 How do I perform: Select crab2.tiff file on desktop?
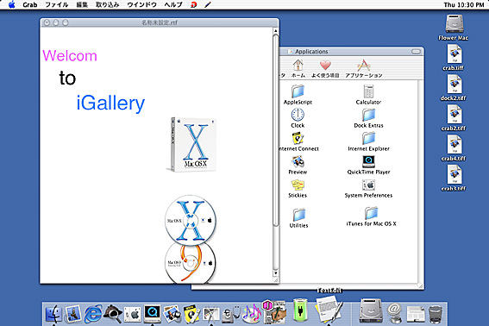click(x=454, y=118)
